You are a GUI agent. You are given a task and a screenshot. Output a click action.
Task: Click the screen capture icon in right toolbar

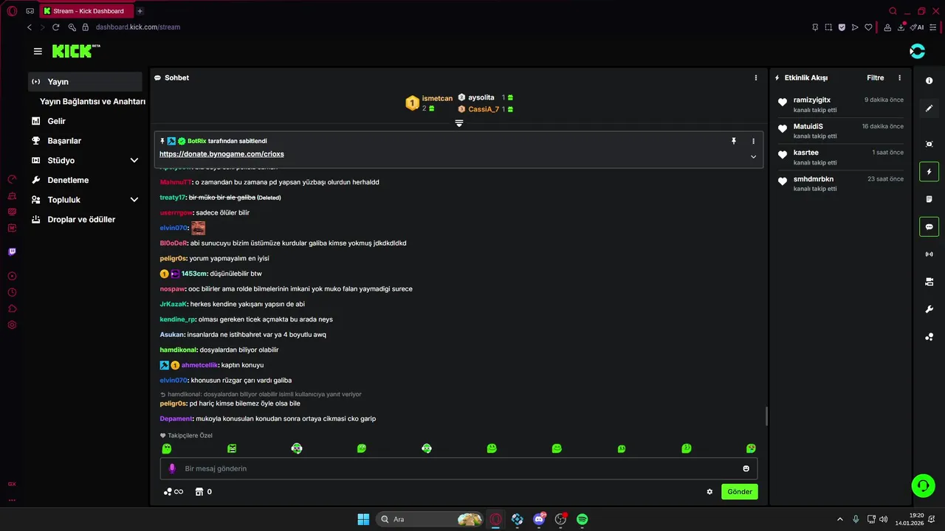(x=929, y=144)
